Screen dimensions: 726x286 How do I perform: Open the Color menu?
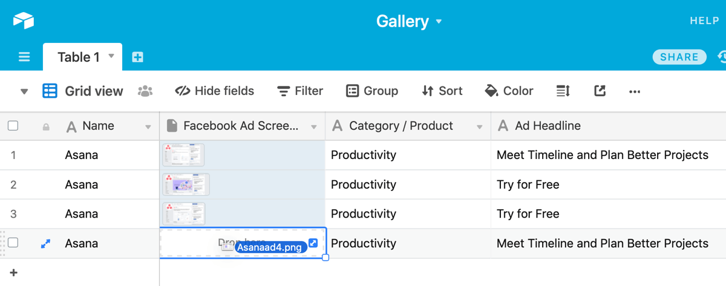(509, 91)
